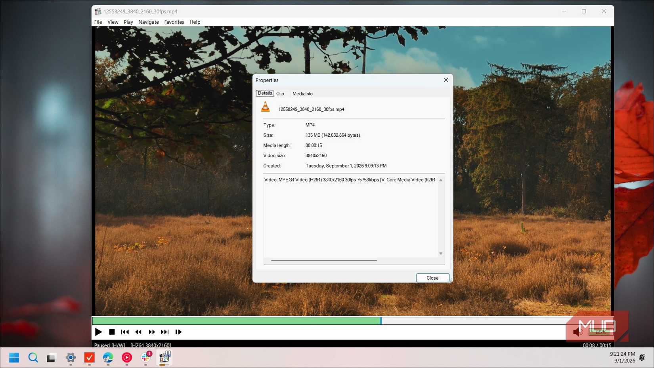The height and width of the screenshot is (368, 654).
Task: Open the View menu
Action: (x=113, y=22)
